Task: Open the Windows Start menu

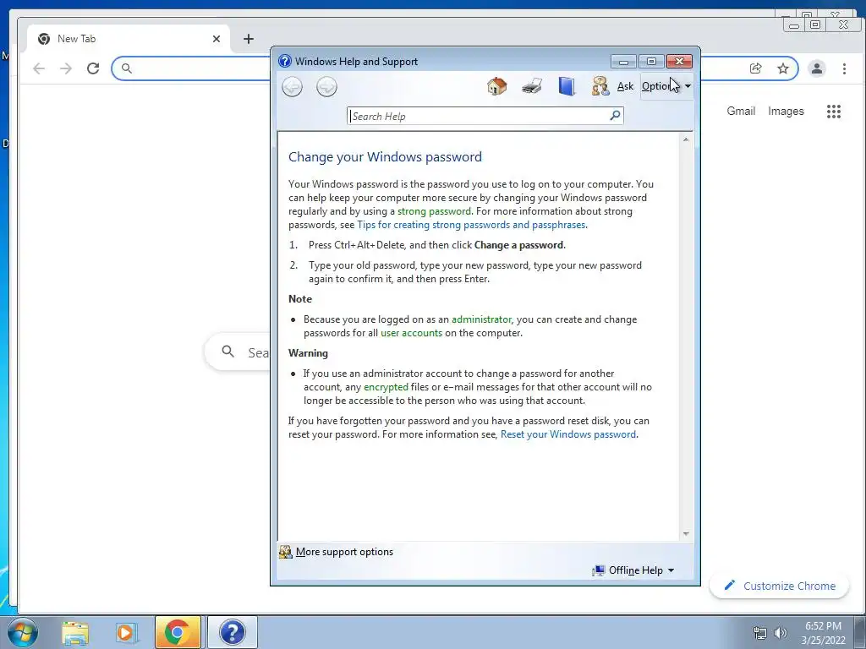Action: click(x=22, y=632)
